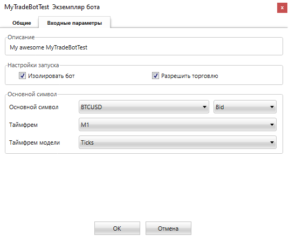Open the BTCUSD symbol dropdown
Image resolution: width=289 pixels, height=243 pixels.
[x=144, y=107]
